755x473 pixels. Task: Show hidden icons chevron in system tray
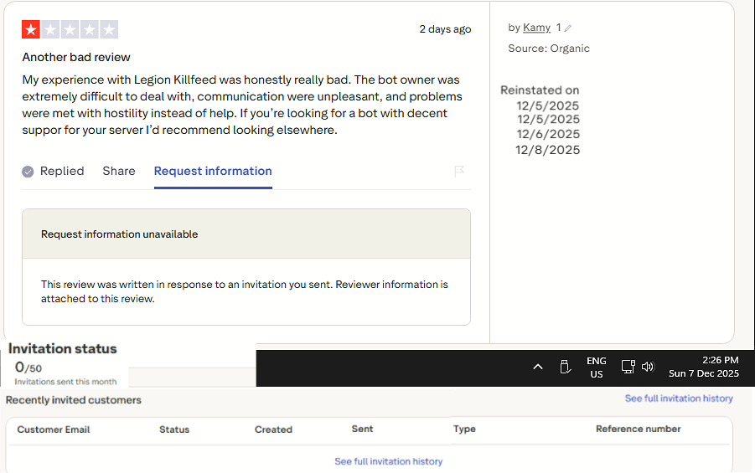(x=538, y=368)
